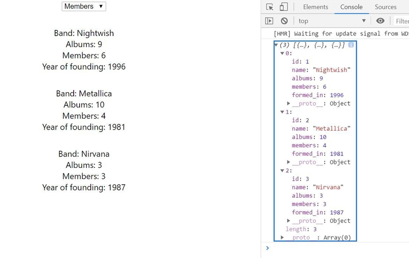Clear the console output
The height and width of the screenshot is (258, 409).
click(x=284, y=21)
